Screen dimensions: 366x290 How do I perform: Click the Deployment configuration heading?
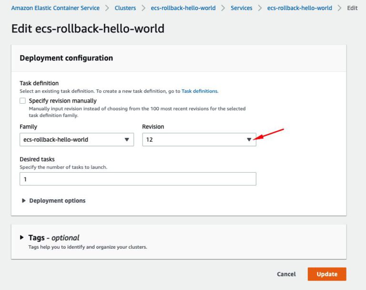[x=66, y=58]
